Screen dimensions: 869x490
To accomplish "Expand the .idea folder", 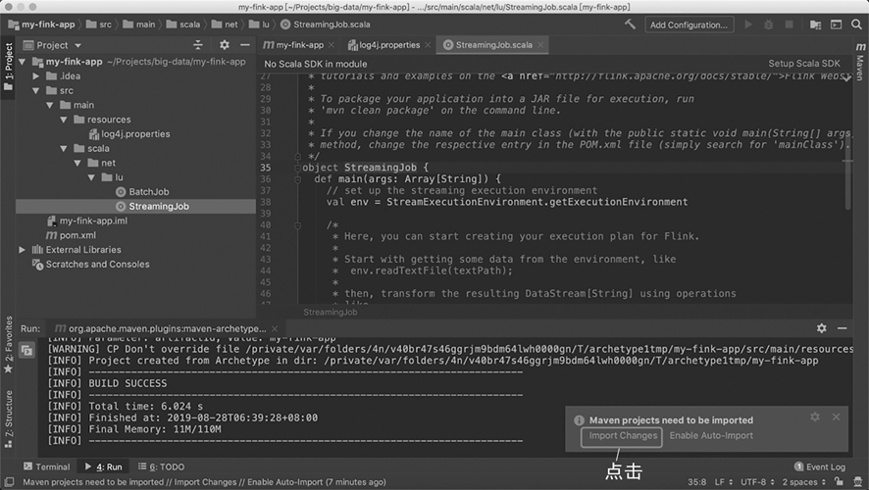I will click(36, 75).
